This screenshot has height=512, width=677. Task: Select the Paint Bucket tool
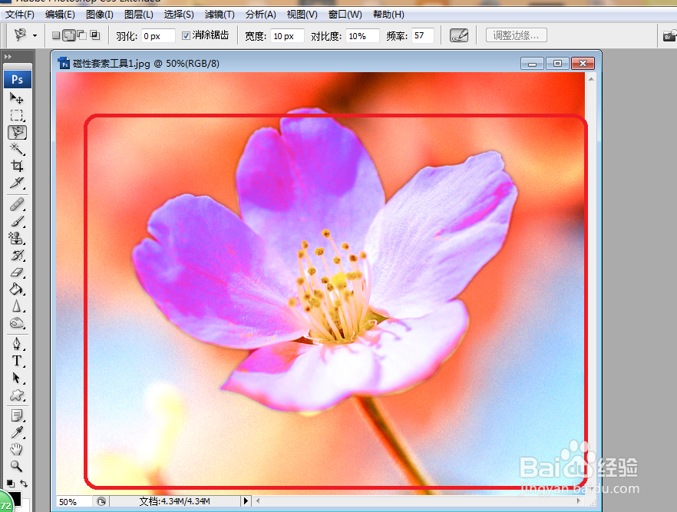click(x=17, y=289)
